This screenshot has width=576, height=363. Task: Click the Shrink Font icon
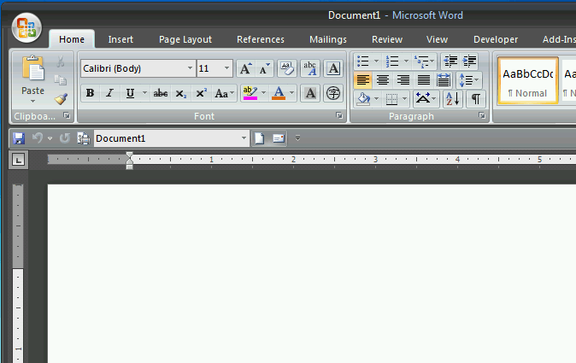point(264,68)
